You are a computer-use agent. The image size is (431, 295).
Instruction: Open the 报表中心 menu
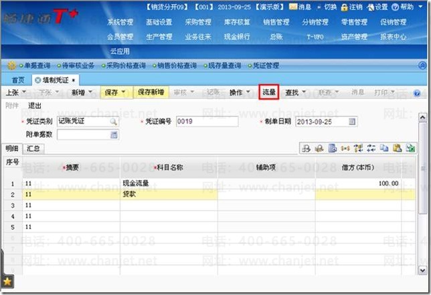[x=393, y=37]
